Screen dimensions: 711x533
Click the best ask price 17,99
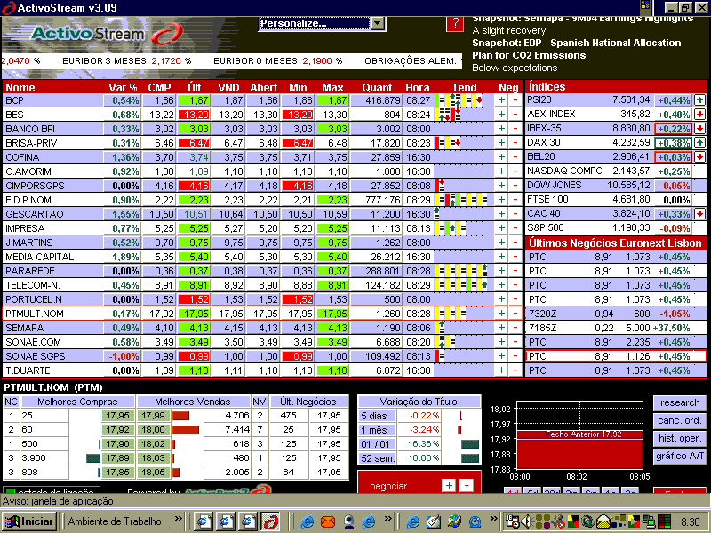tap(153, 415)
